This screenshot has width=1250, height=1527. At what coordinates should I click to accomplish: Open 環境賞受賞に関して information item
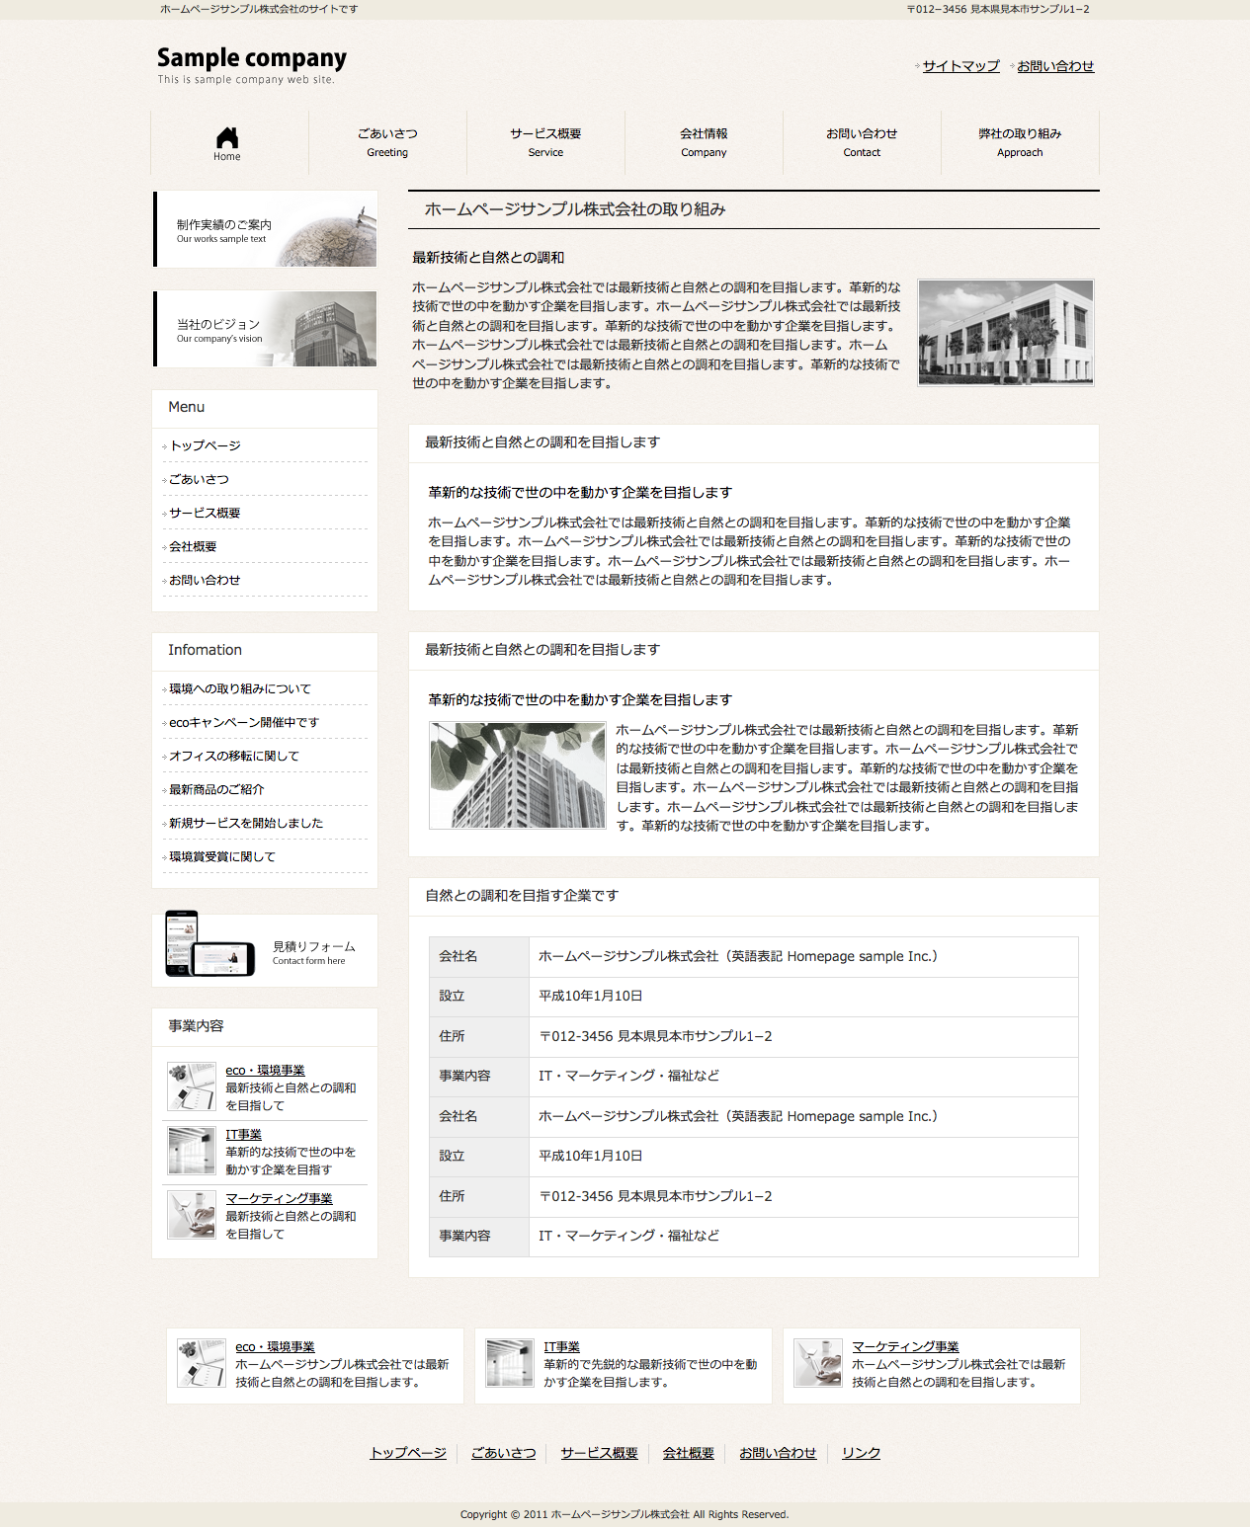pos(222,856)
